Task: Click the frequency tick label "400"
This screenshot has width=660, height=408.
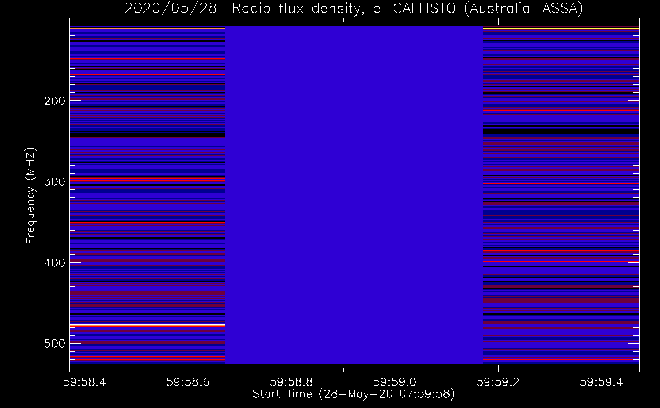Action: pyautogui.click(x=55, y=263)
